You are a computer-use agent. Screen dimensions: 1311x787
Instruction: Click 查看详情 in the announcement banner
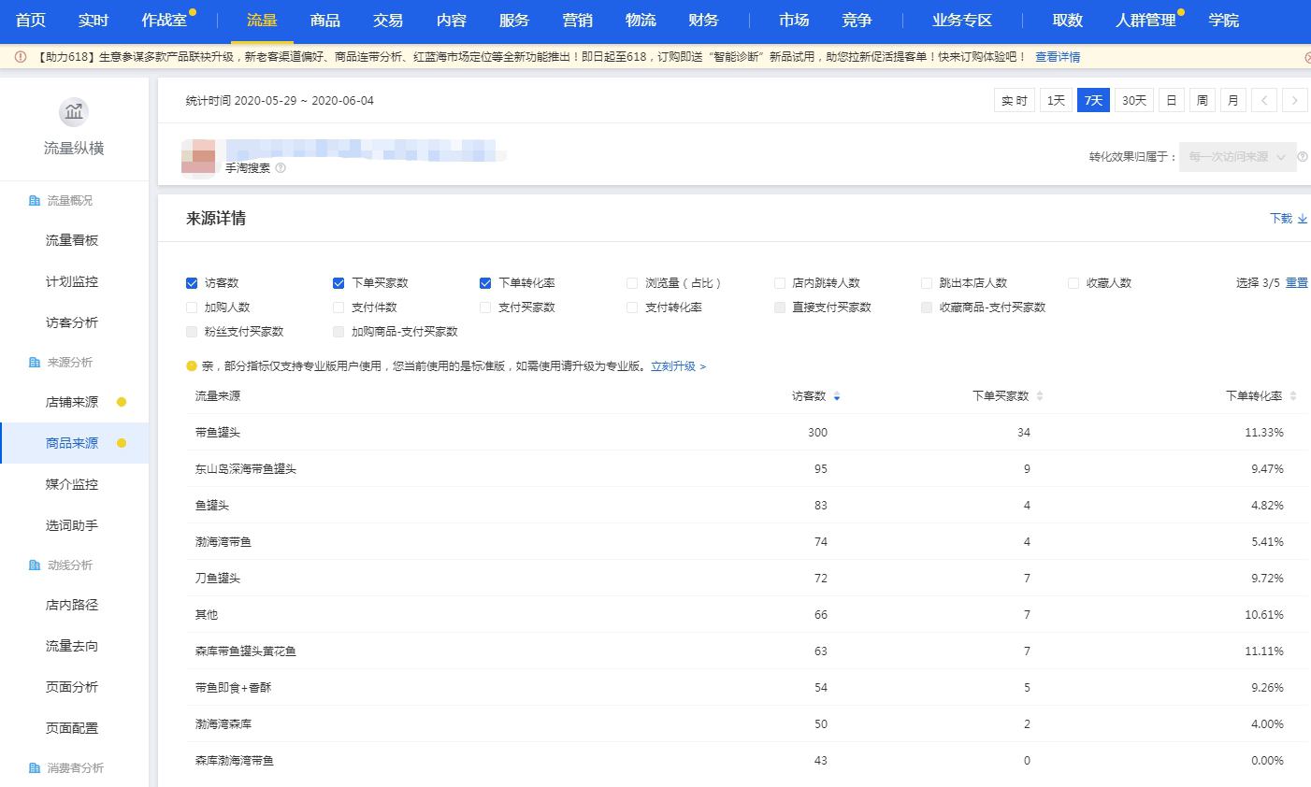pos(1057,57)
